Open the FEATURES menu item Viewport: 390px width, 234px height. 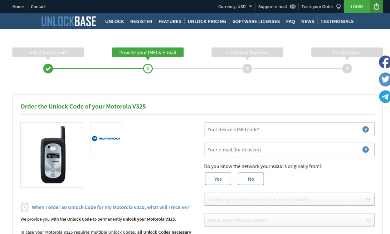pos(170,21)
